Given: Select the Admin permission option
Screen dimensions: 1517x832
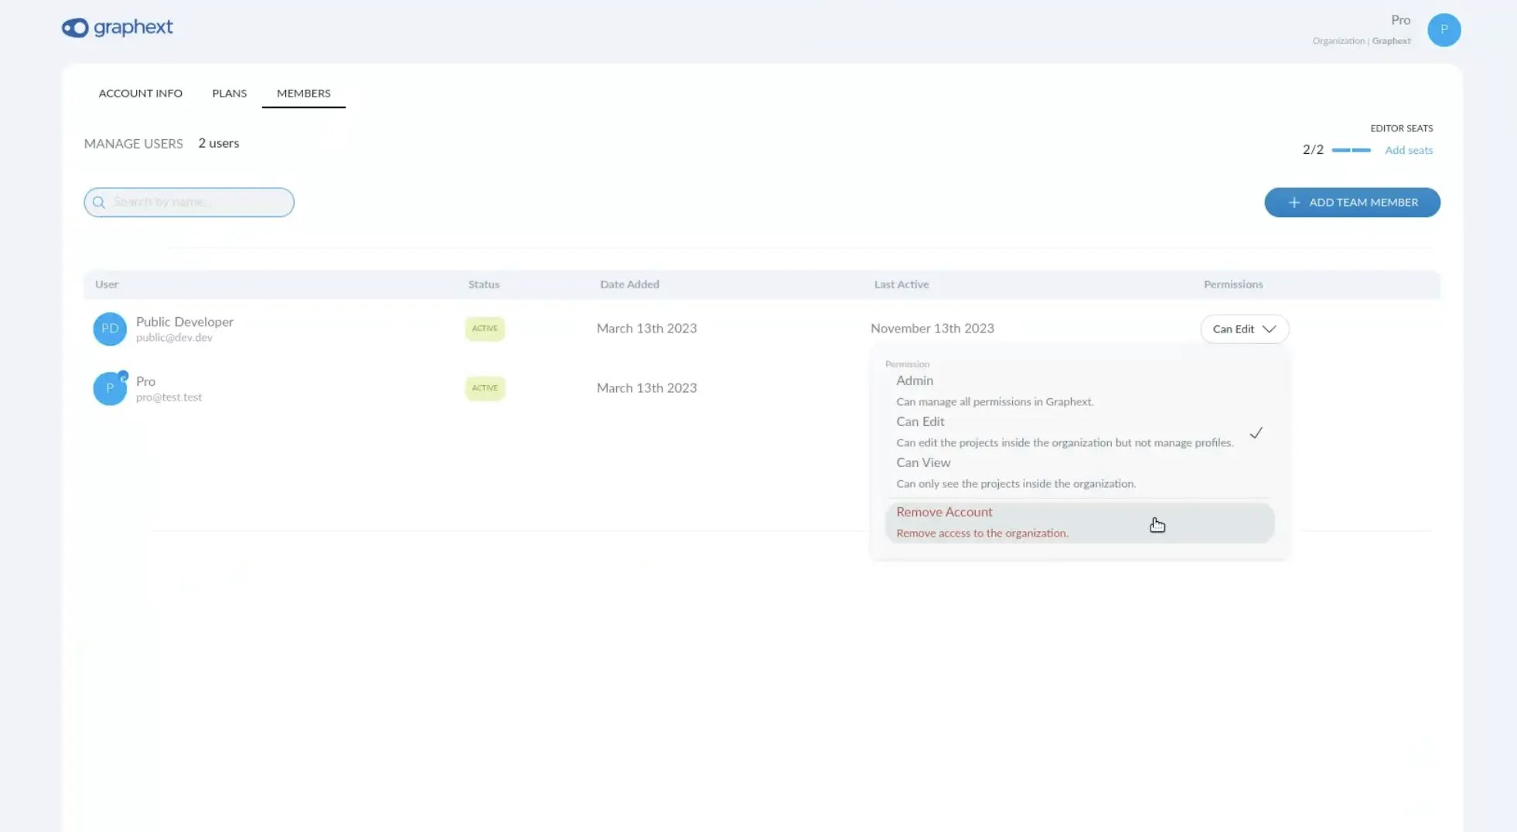Looking at the screenshot, I should [915, 380].
